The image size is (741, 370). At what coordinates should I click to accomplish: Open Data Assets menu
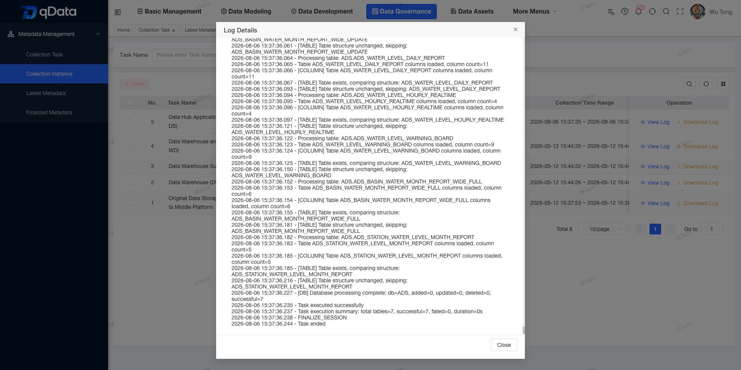tap(472, 12)
